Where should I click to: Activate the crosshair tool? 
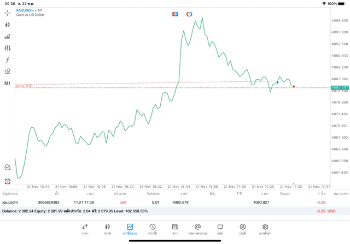(x=8, y=12)
